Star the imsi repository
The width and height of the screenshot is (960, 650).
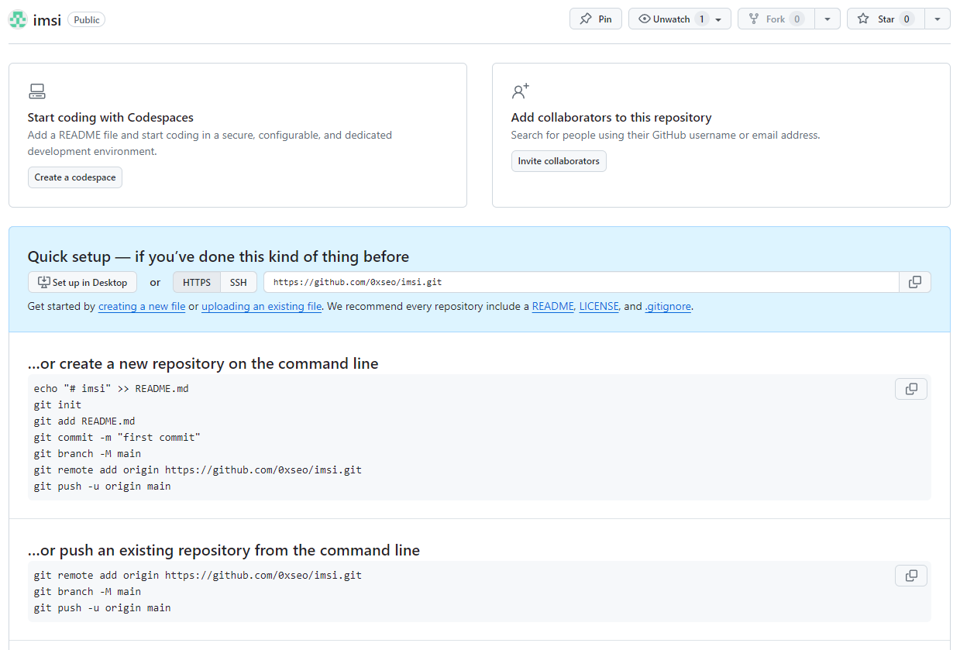point(886,19)
